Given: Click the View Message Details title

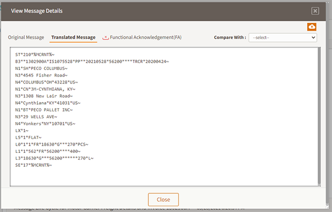Looking at the screenshot, I should pos(37,11).
